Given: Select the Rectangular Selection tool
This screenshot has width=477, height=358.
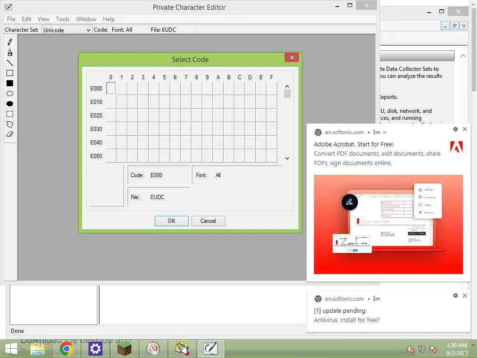Looking at the screenshot, I should point(10,114).
